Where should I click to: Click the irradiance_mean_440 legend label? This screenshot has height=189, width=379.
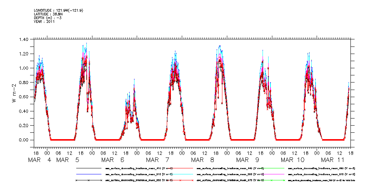tap(230, 168)
